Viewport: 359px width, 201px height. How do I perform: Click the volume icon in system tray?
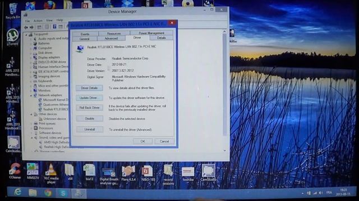[x=321, y=193]
